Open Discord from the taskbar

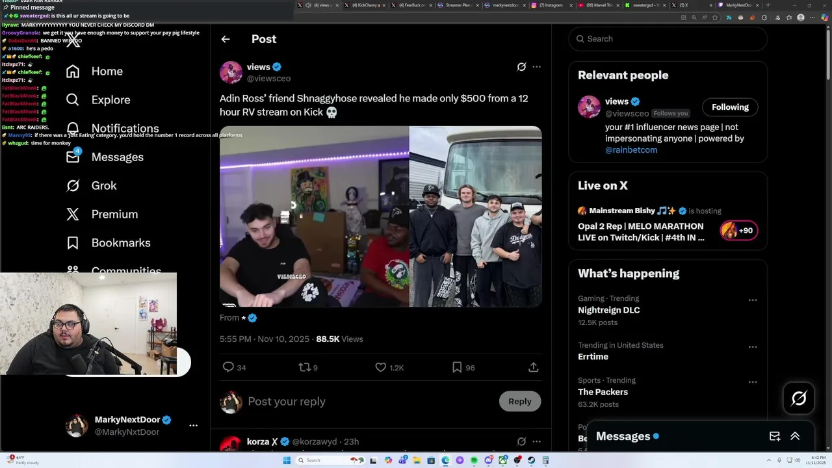tap(488, 461)
